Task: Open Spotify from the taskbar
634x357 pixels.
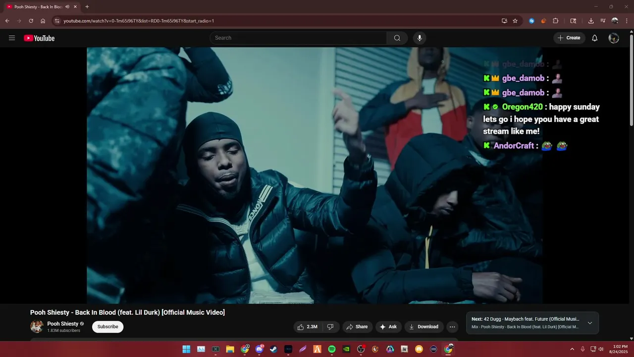Action: pos(332,349)
